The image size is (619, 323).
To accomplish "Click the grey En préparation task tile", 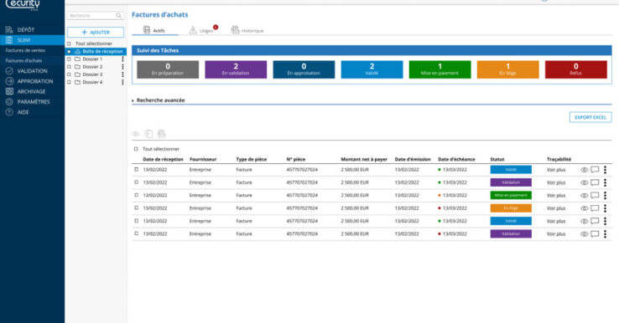I will click(168, 69).
